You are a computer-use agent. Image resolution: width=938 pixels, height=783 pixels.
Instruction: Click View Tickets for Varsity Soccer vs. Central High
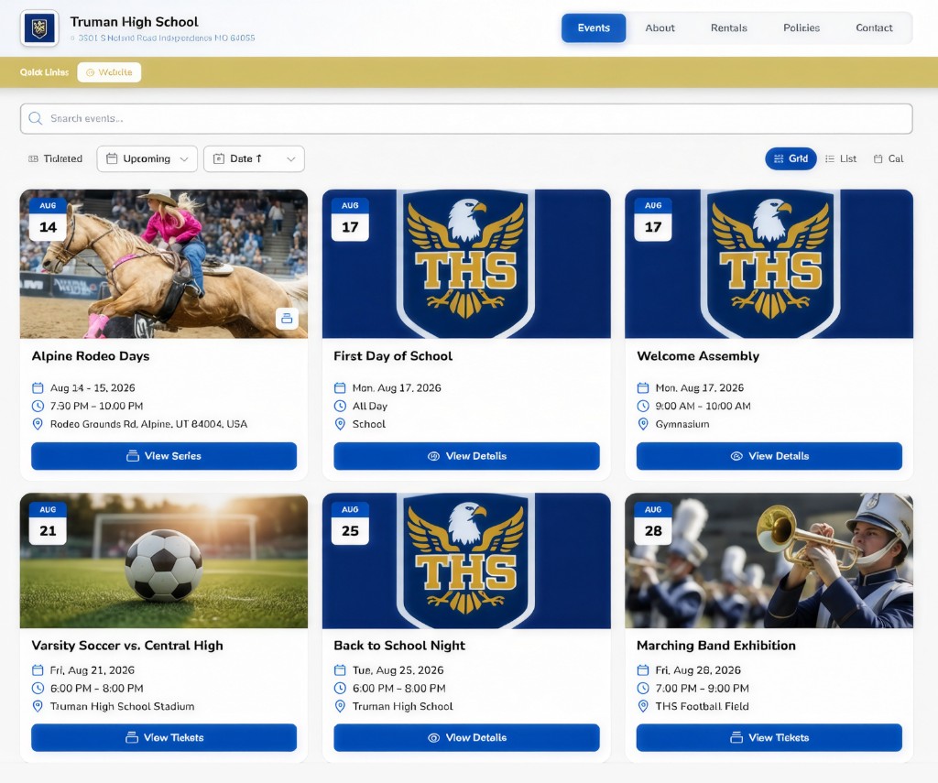coord(164,737)
